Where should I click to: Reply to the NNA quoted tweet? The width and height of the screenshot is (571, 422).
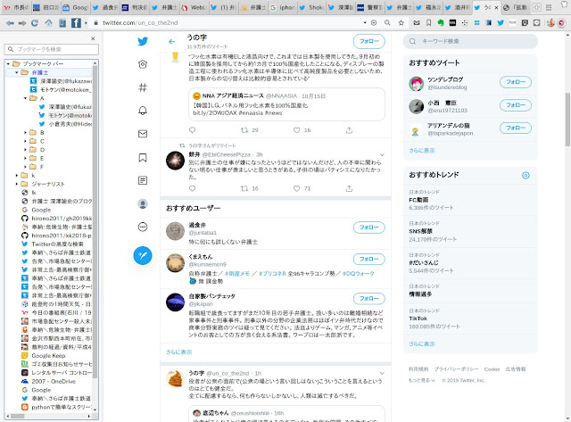(x=193, y=130)
